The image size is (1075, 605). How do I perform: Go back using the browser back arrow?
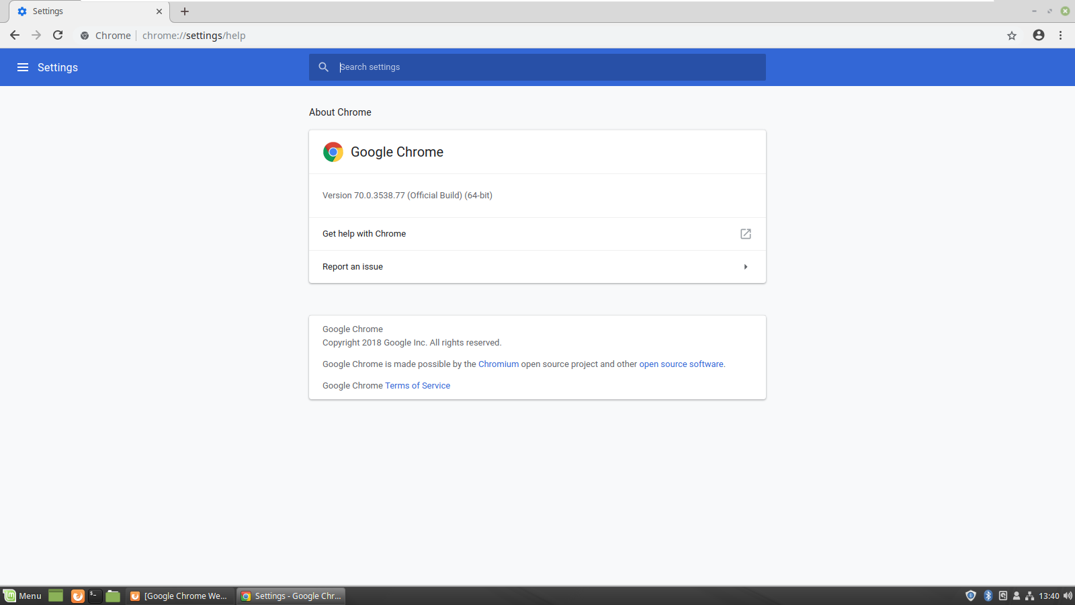click(x=15, y=36)
